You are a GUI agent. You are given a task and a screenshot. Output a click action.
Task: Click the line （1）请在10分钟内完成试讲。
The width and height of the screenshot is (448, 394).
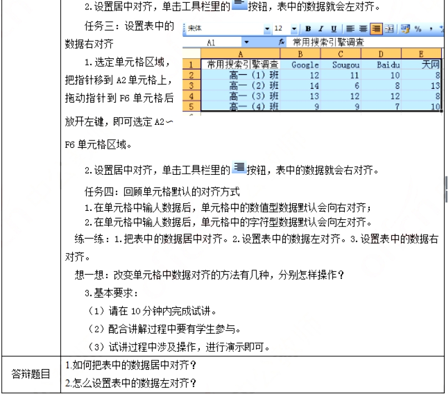click(152, 311)
